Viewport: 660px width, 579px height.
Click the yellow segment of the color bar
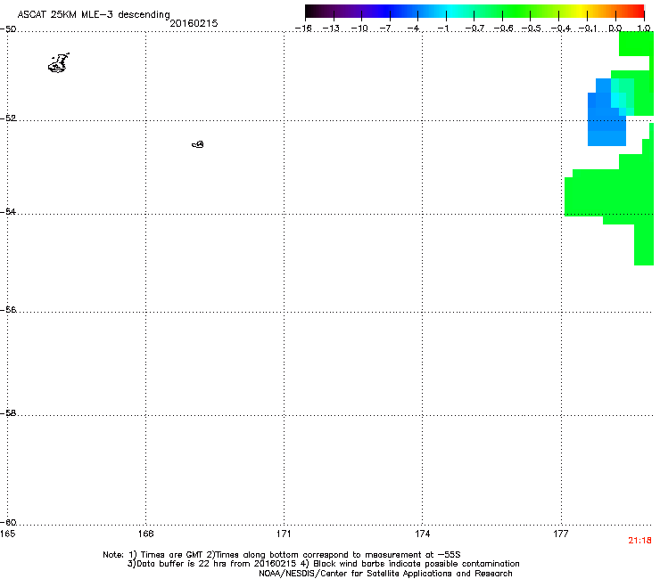coord(581,12)
